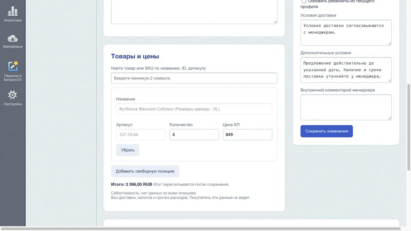The height and width of the screenshot is (231, 411).
Task: Edit the Количество field with 4
Action: (x=194, y=135)
